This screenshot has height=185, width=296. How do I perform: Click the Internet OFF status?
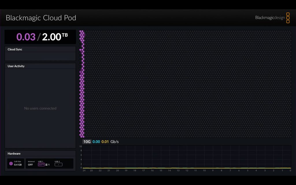30,164
